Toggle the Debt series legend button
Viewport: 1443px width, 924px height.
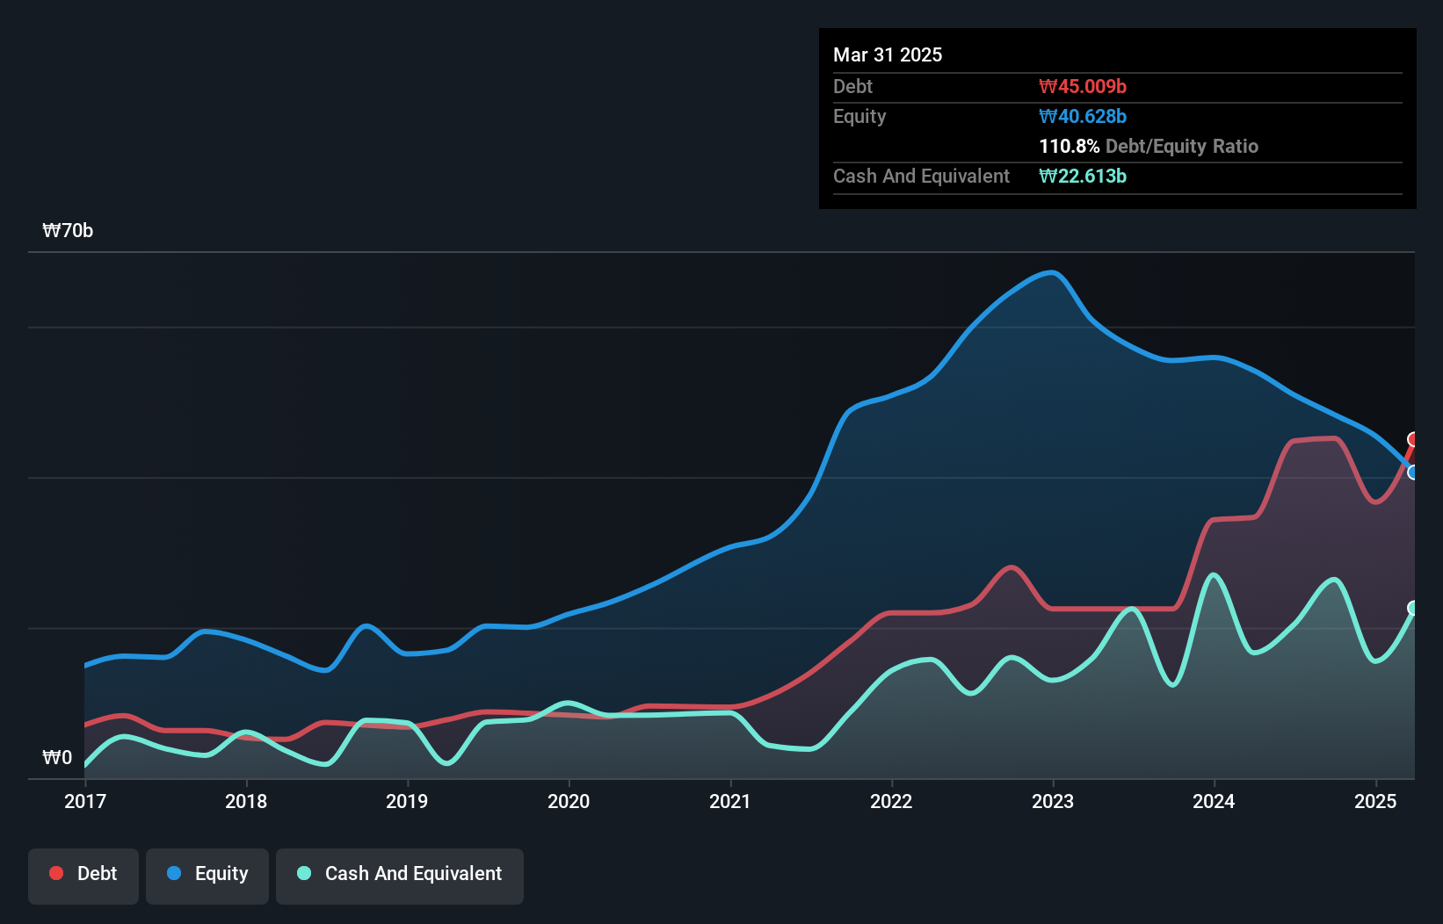tap(83, 875)
